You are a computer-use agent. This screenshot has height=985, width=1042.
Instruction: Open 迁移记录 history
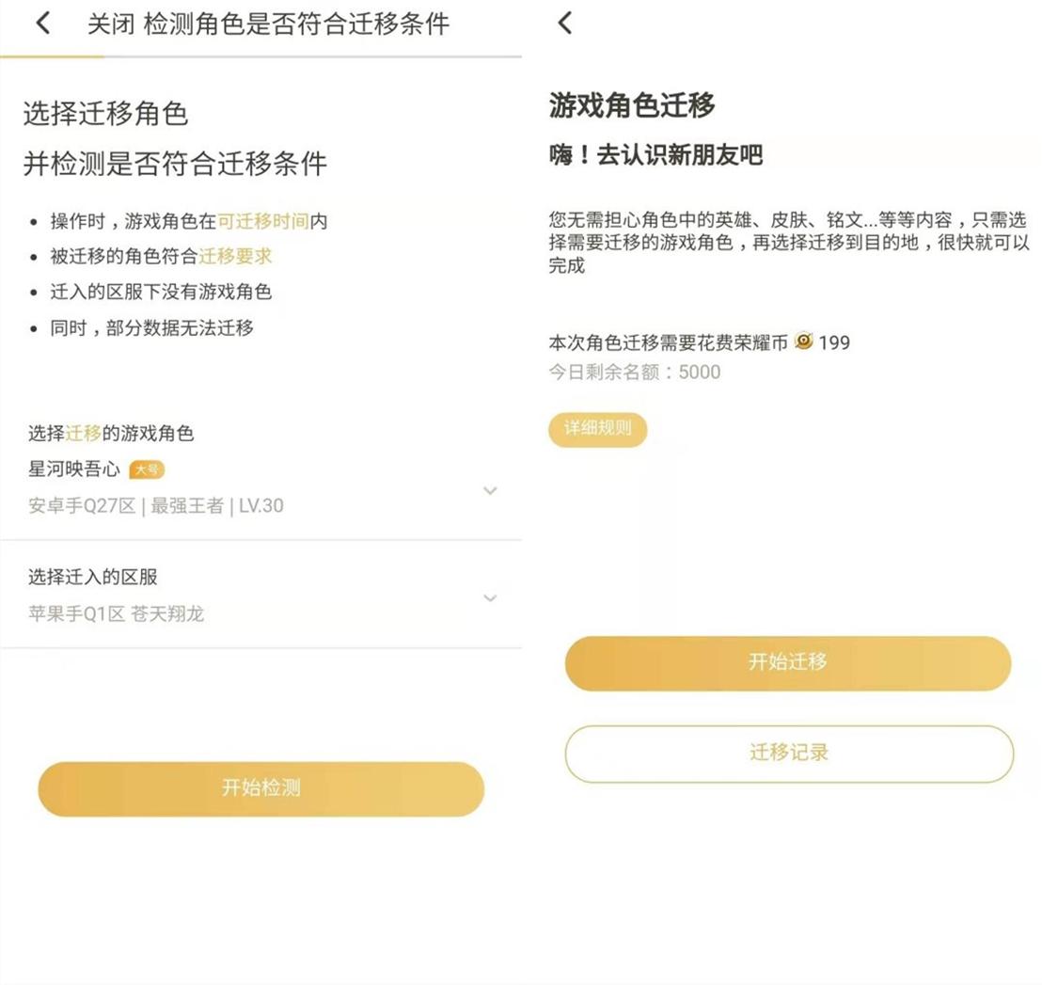coord(789,753)
